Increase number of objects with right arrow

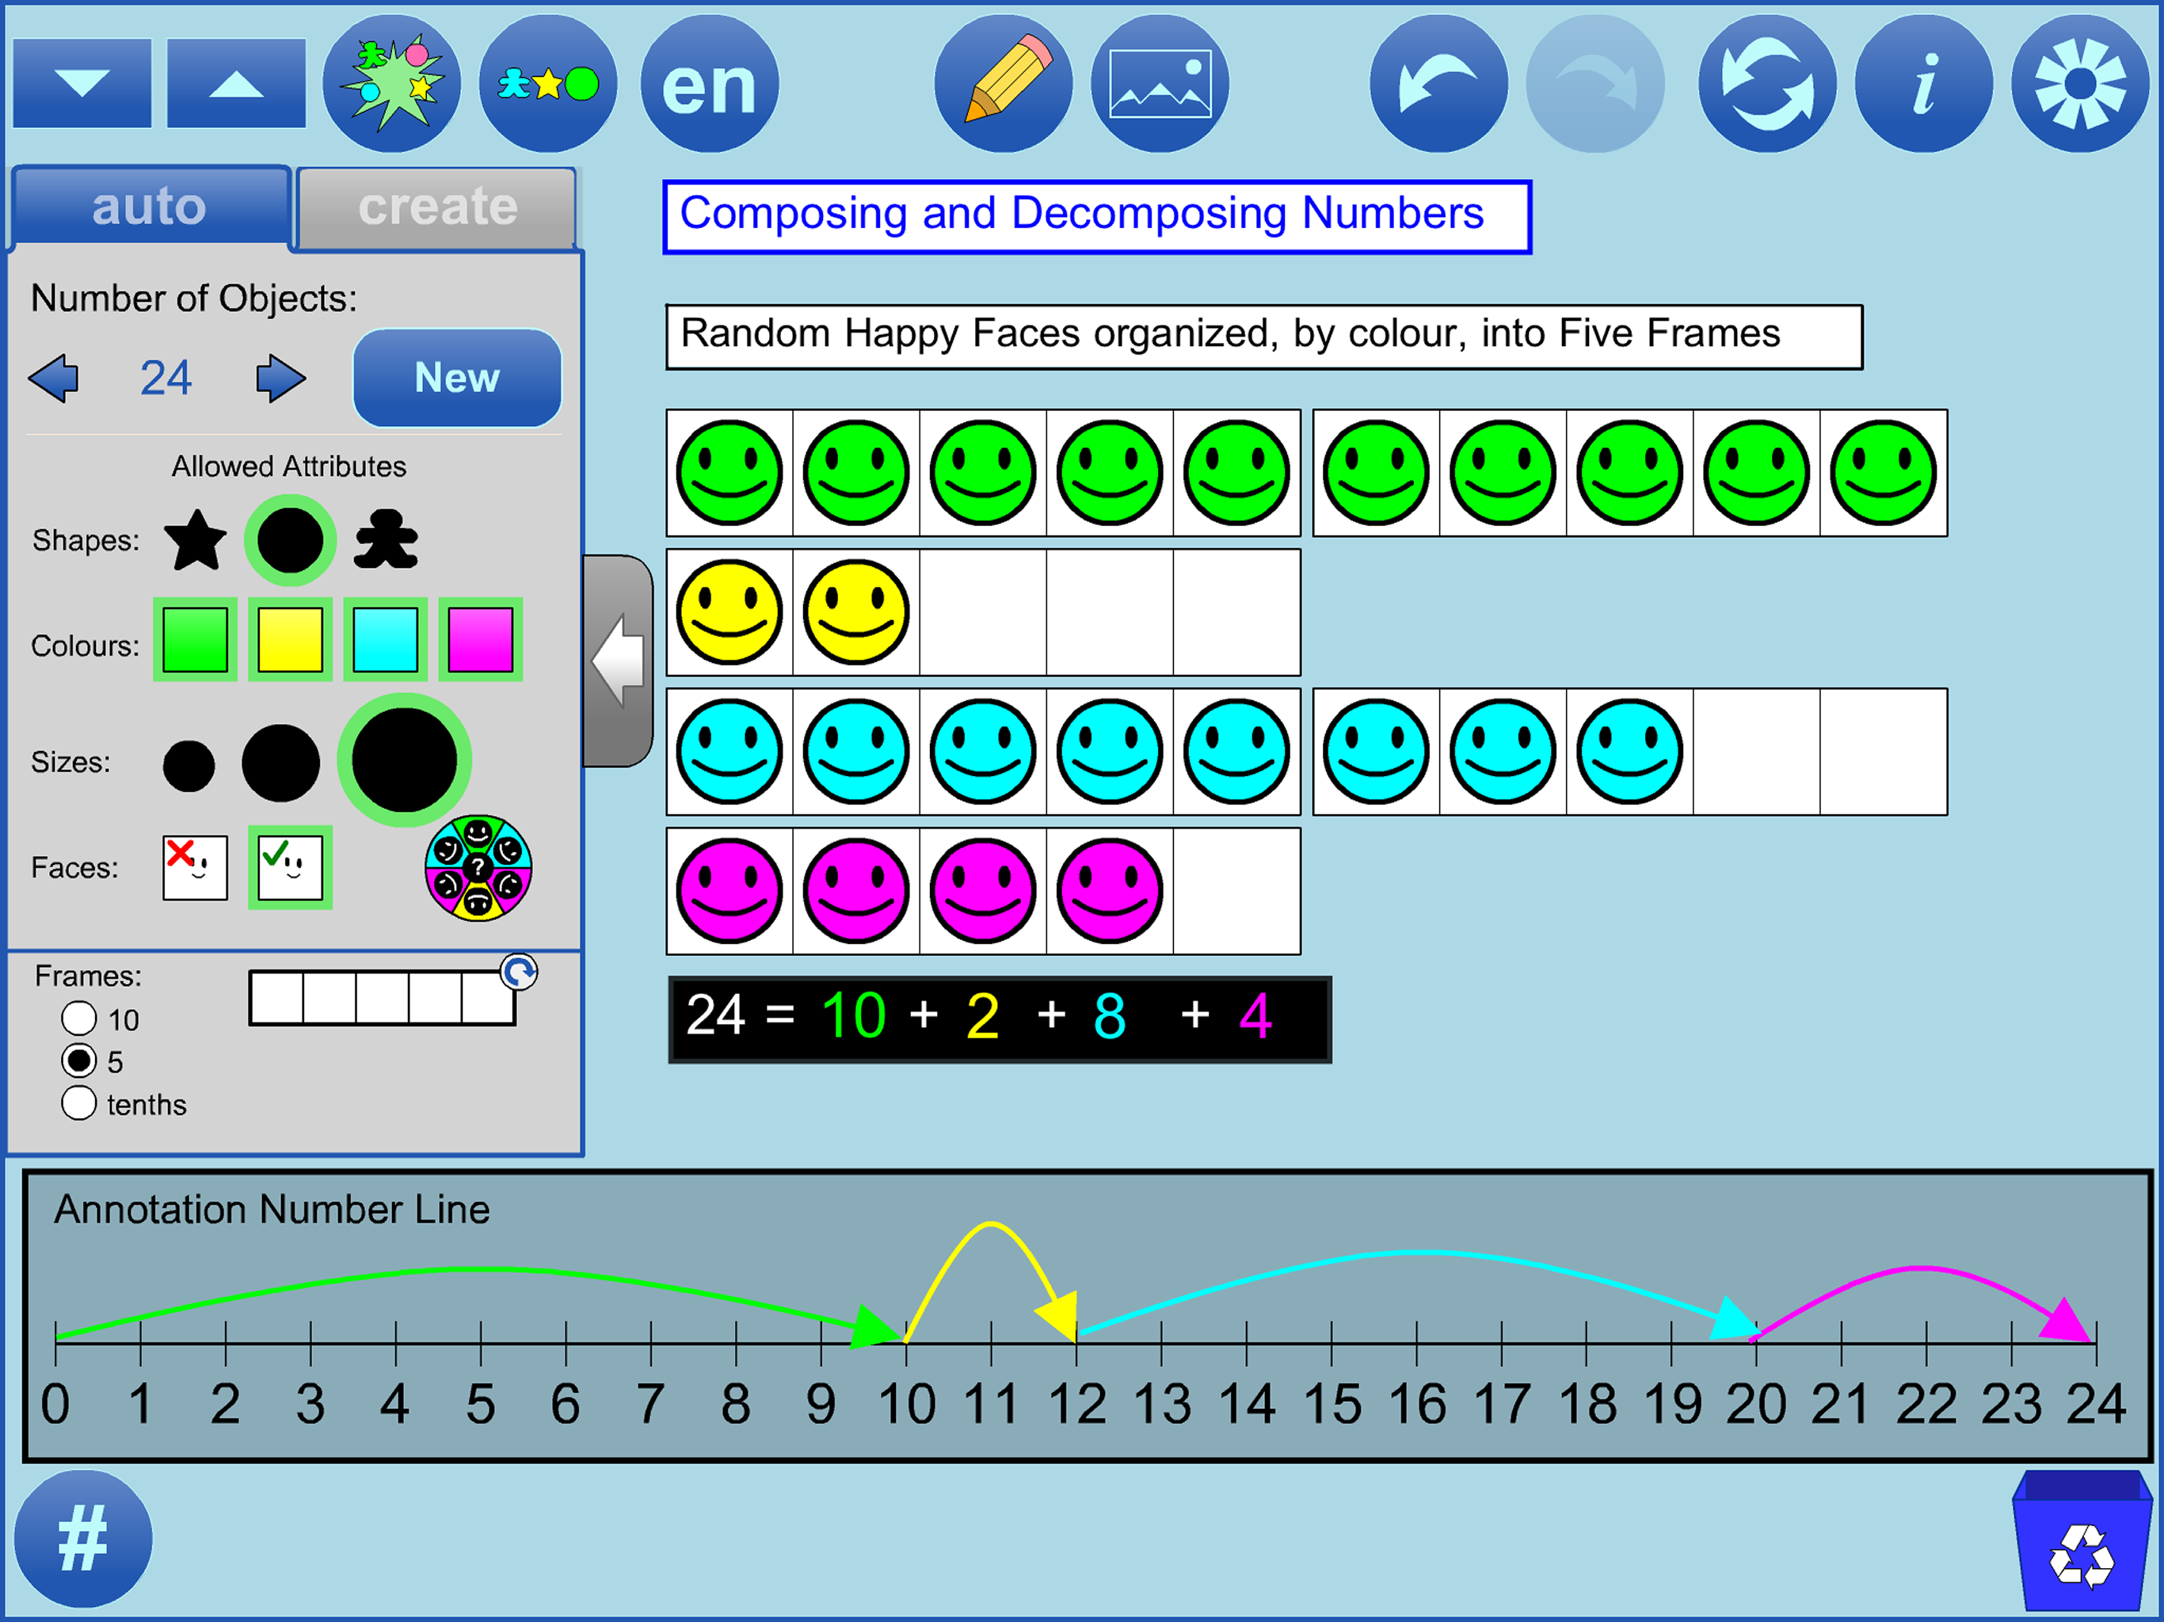(280, 379)
